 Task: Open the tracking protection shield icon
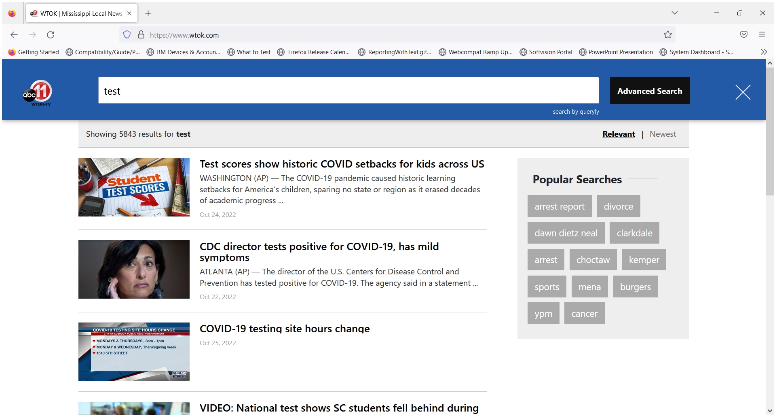[127, 35]
